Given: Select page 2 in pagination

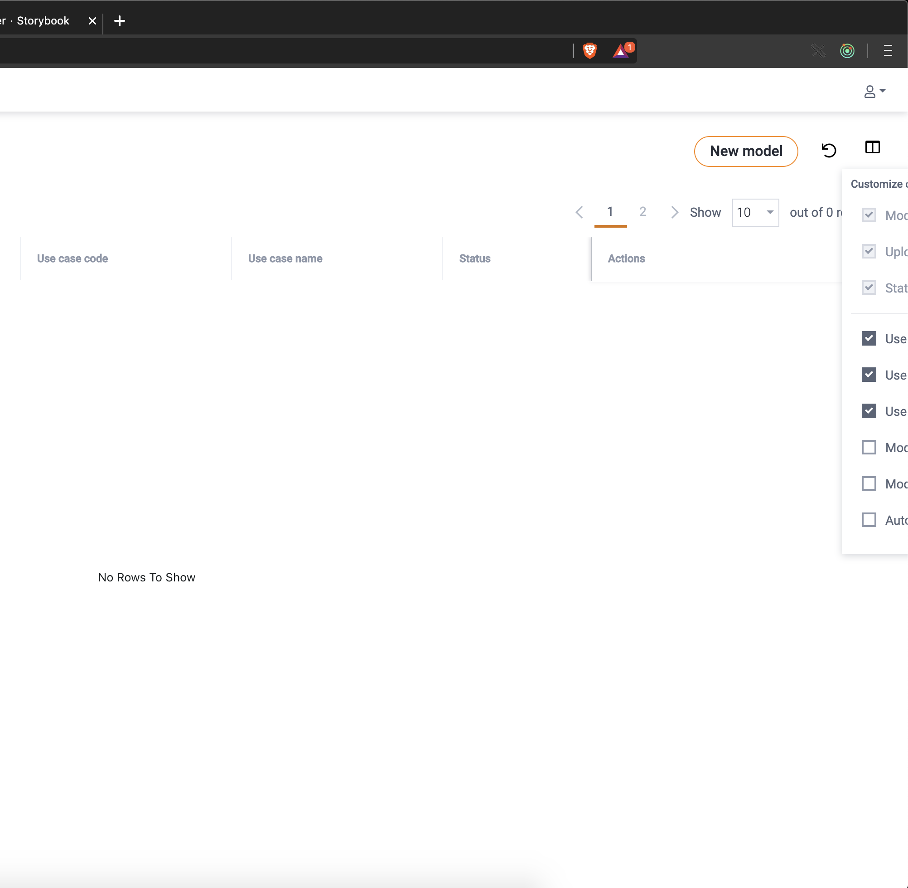Looking at the screenshot, I should coord(643,212).
